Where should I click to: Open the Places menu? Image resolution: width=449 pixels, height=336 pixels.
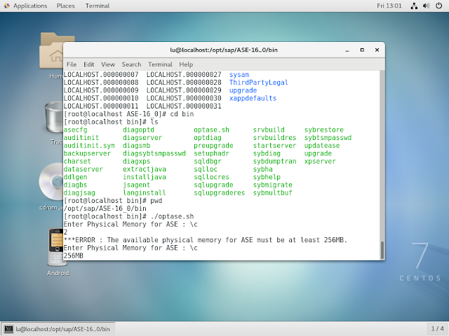[x=65, y=6]
